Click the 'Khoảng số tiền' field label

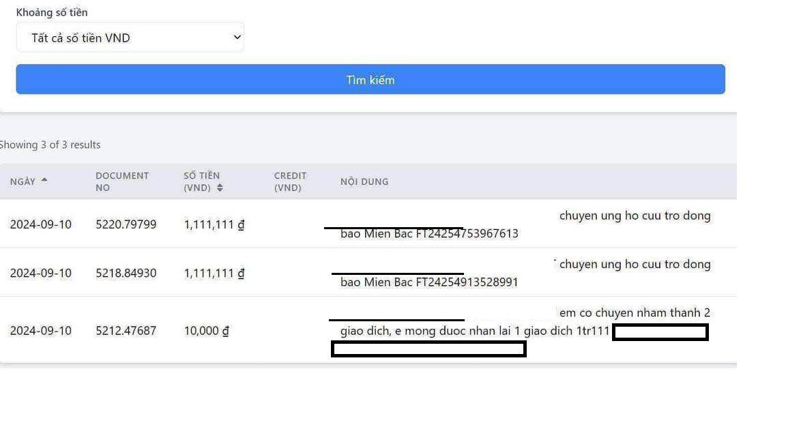point(52,12)
